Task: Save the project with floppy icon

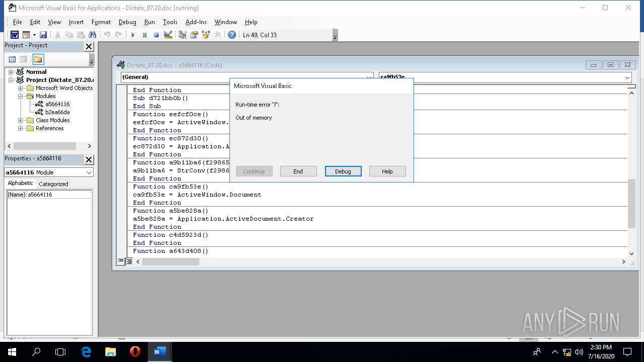Action: tap(43, 35)
